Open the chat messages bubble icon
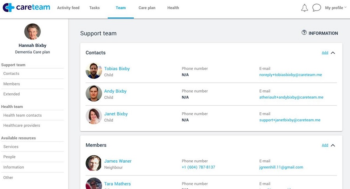 (317, 8)
